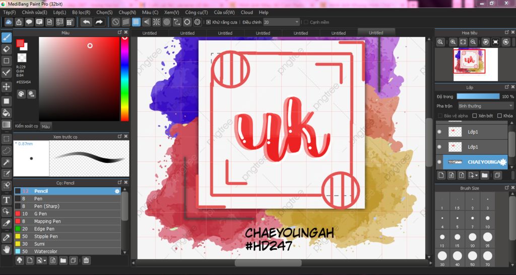
Task: Pick a hue on the rainbow hue bar
Action: 125,79
